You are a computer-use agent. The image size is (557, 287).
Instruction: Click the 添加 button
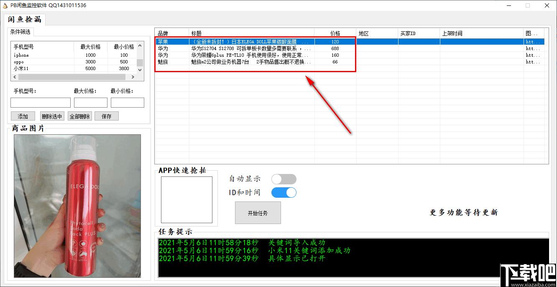point(23,116)
